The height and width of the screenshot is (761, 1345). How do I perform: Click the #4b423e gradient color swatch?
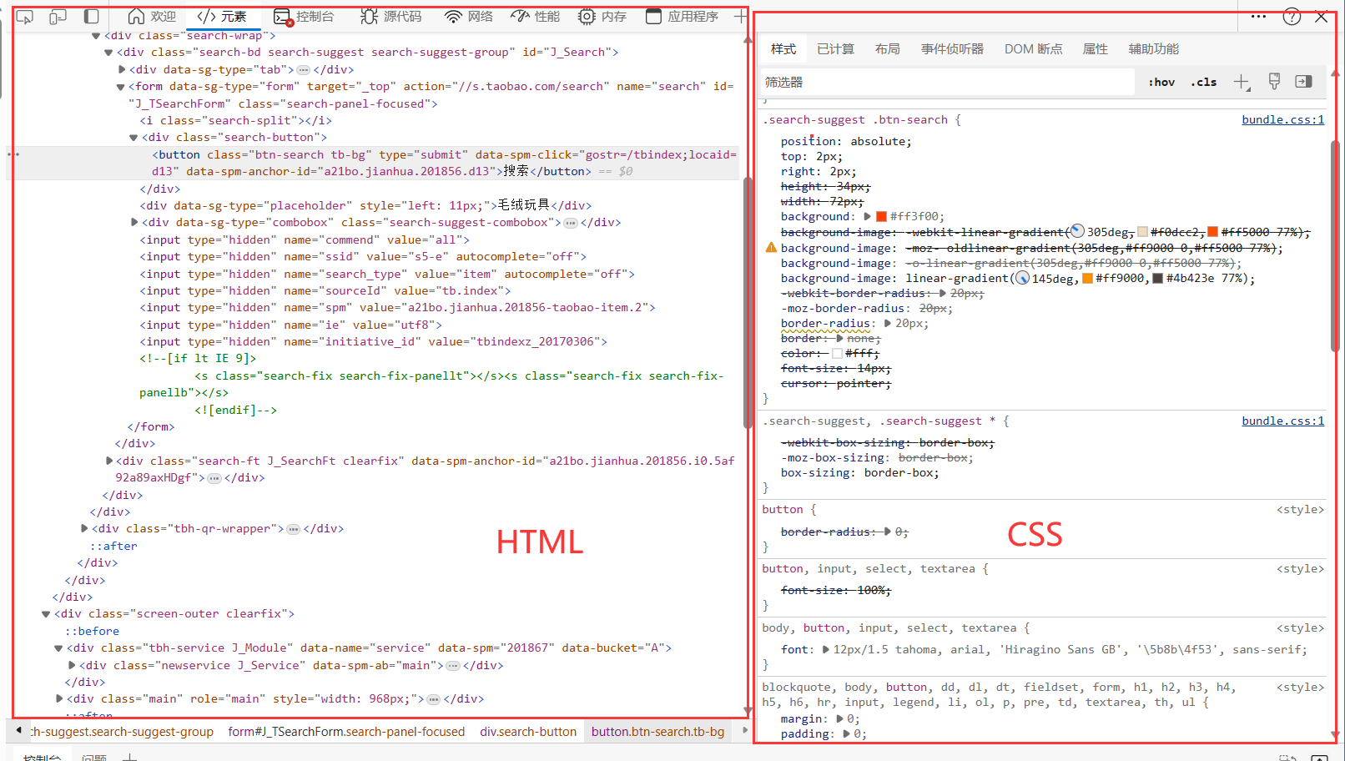pos(1157,279)
